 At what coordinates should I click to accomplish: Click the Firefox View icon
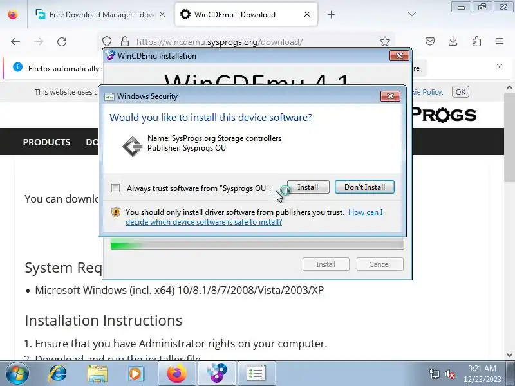[x=13, y=15]
